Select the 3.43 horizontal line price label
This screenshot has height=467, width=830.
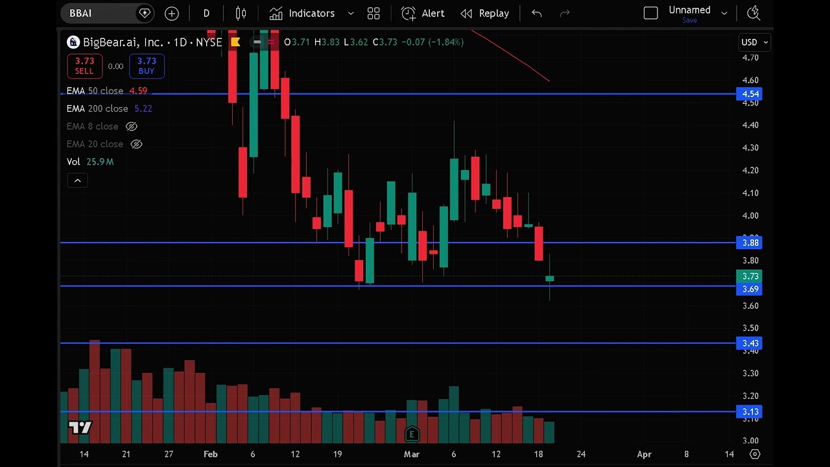[x=750, y=343]
